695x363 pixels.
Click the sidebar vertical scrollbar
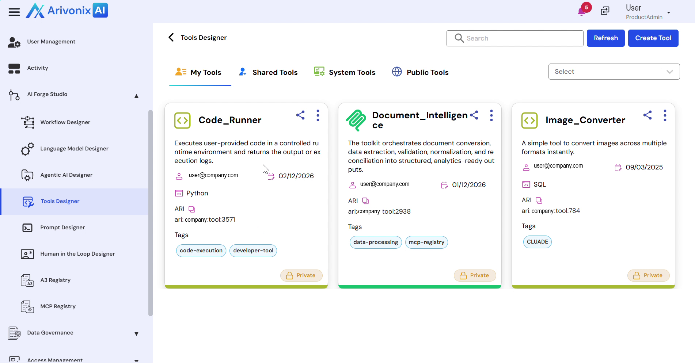(x=150, y=212)
